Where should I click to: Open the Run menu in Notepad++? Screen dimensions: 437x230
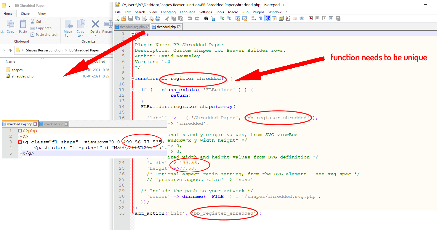245,12
